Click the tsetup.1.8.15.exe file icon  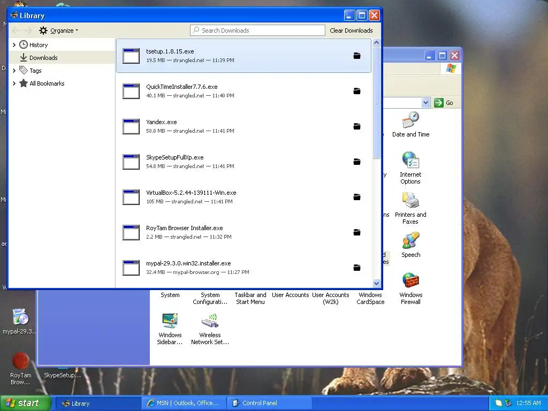coord(131,56)
